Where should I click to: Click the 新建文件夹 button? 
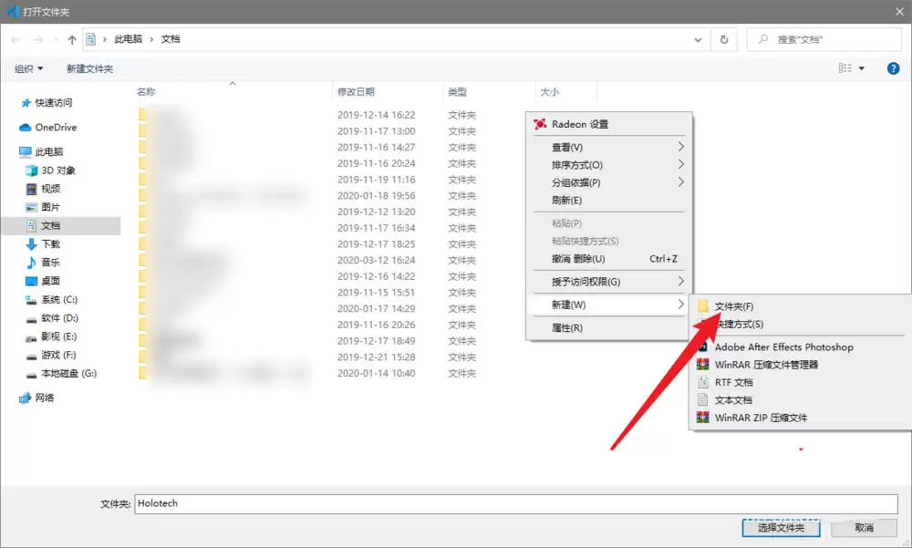[x=89, y=68]
